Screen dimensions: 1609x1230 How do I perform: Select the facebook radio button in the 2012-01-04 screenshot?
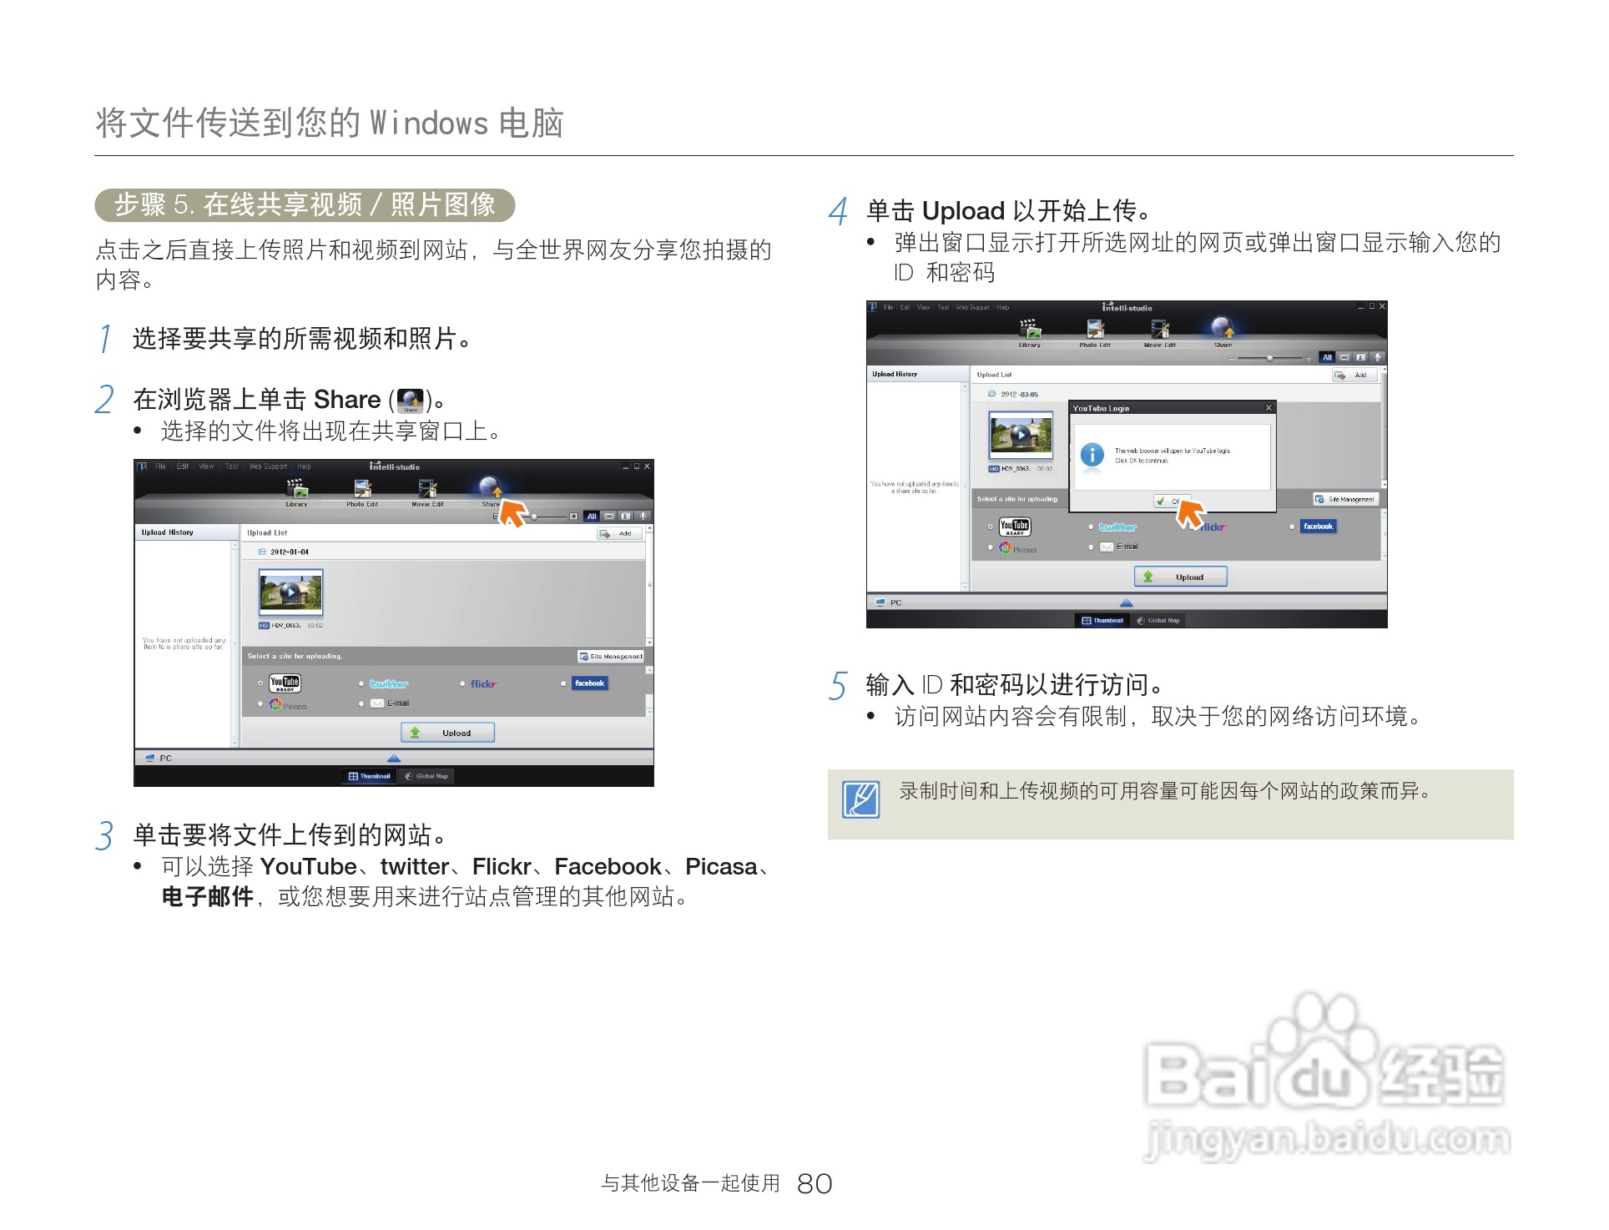click(x=563, y=683)
